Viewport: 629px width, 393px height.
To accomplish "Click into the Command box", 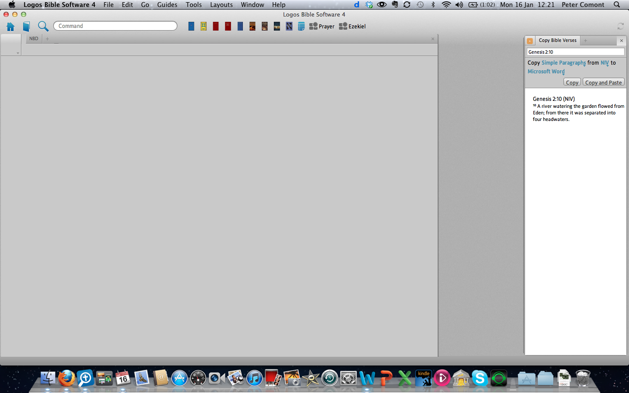I will click(x=115, y=26).
